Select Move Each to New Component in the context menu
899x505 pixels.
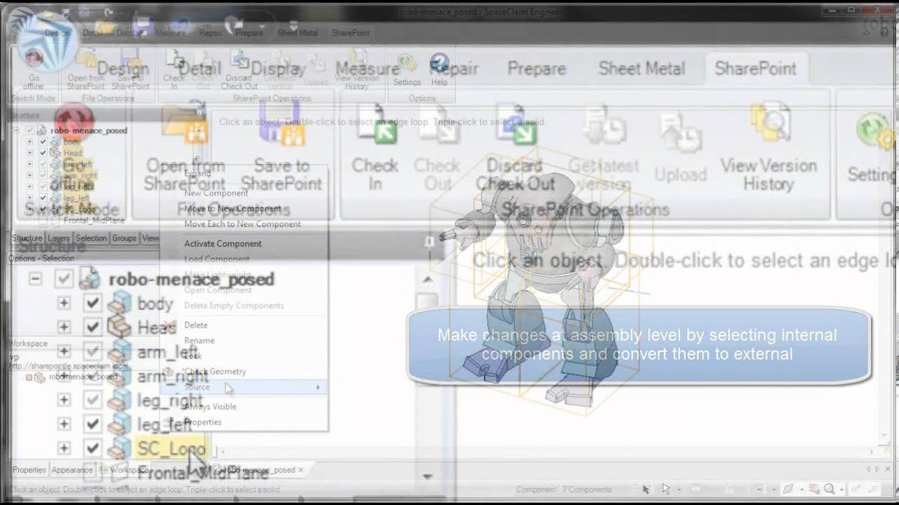[242, 224]
